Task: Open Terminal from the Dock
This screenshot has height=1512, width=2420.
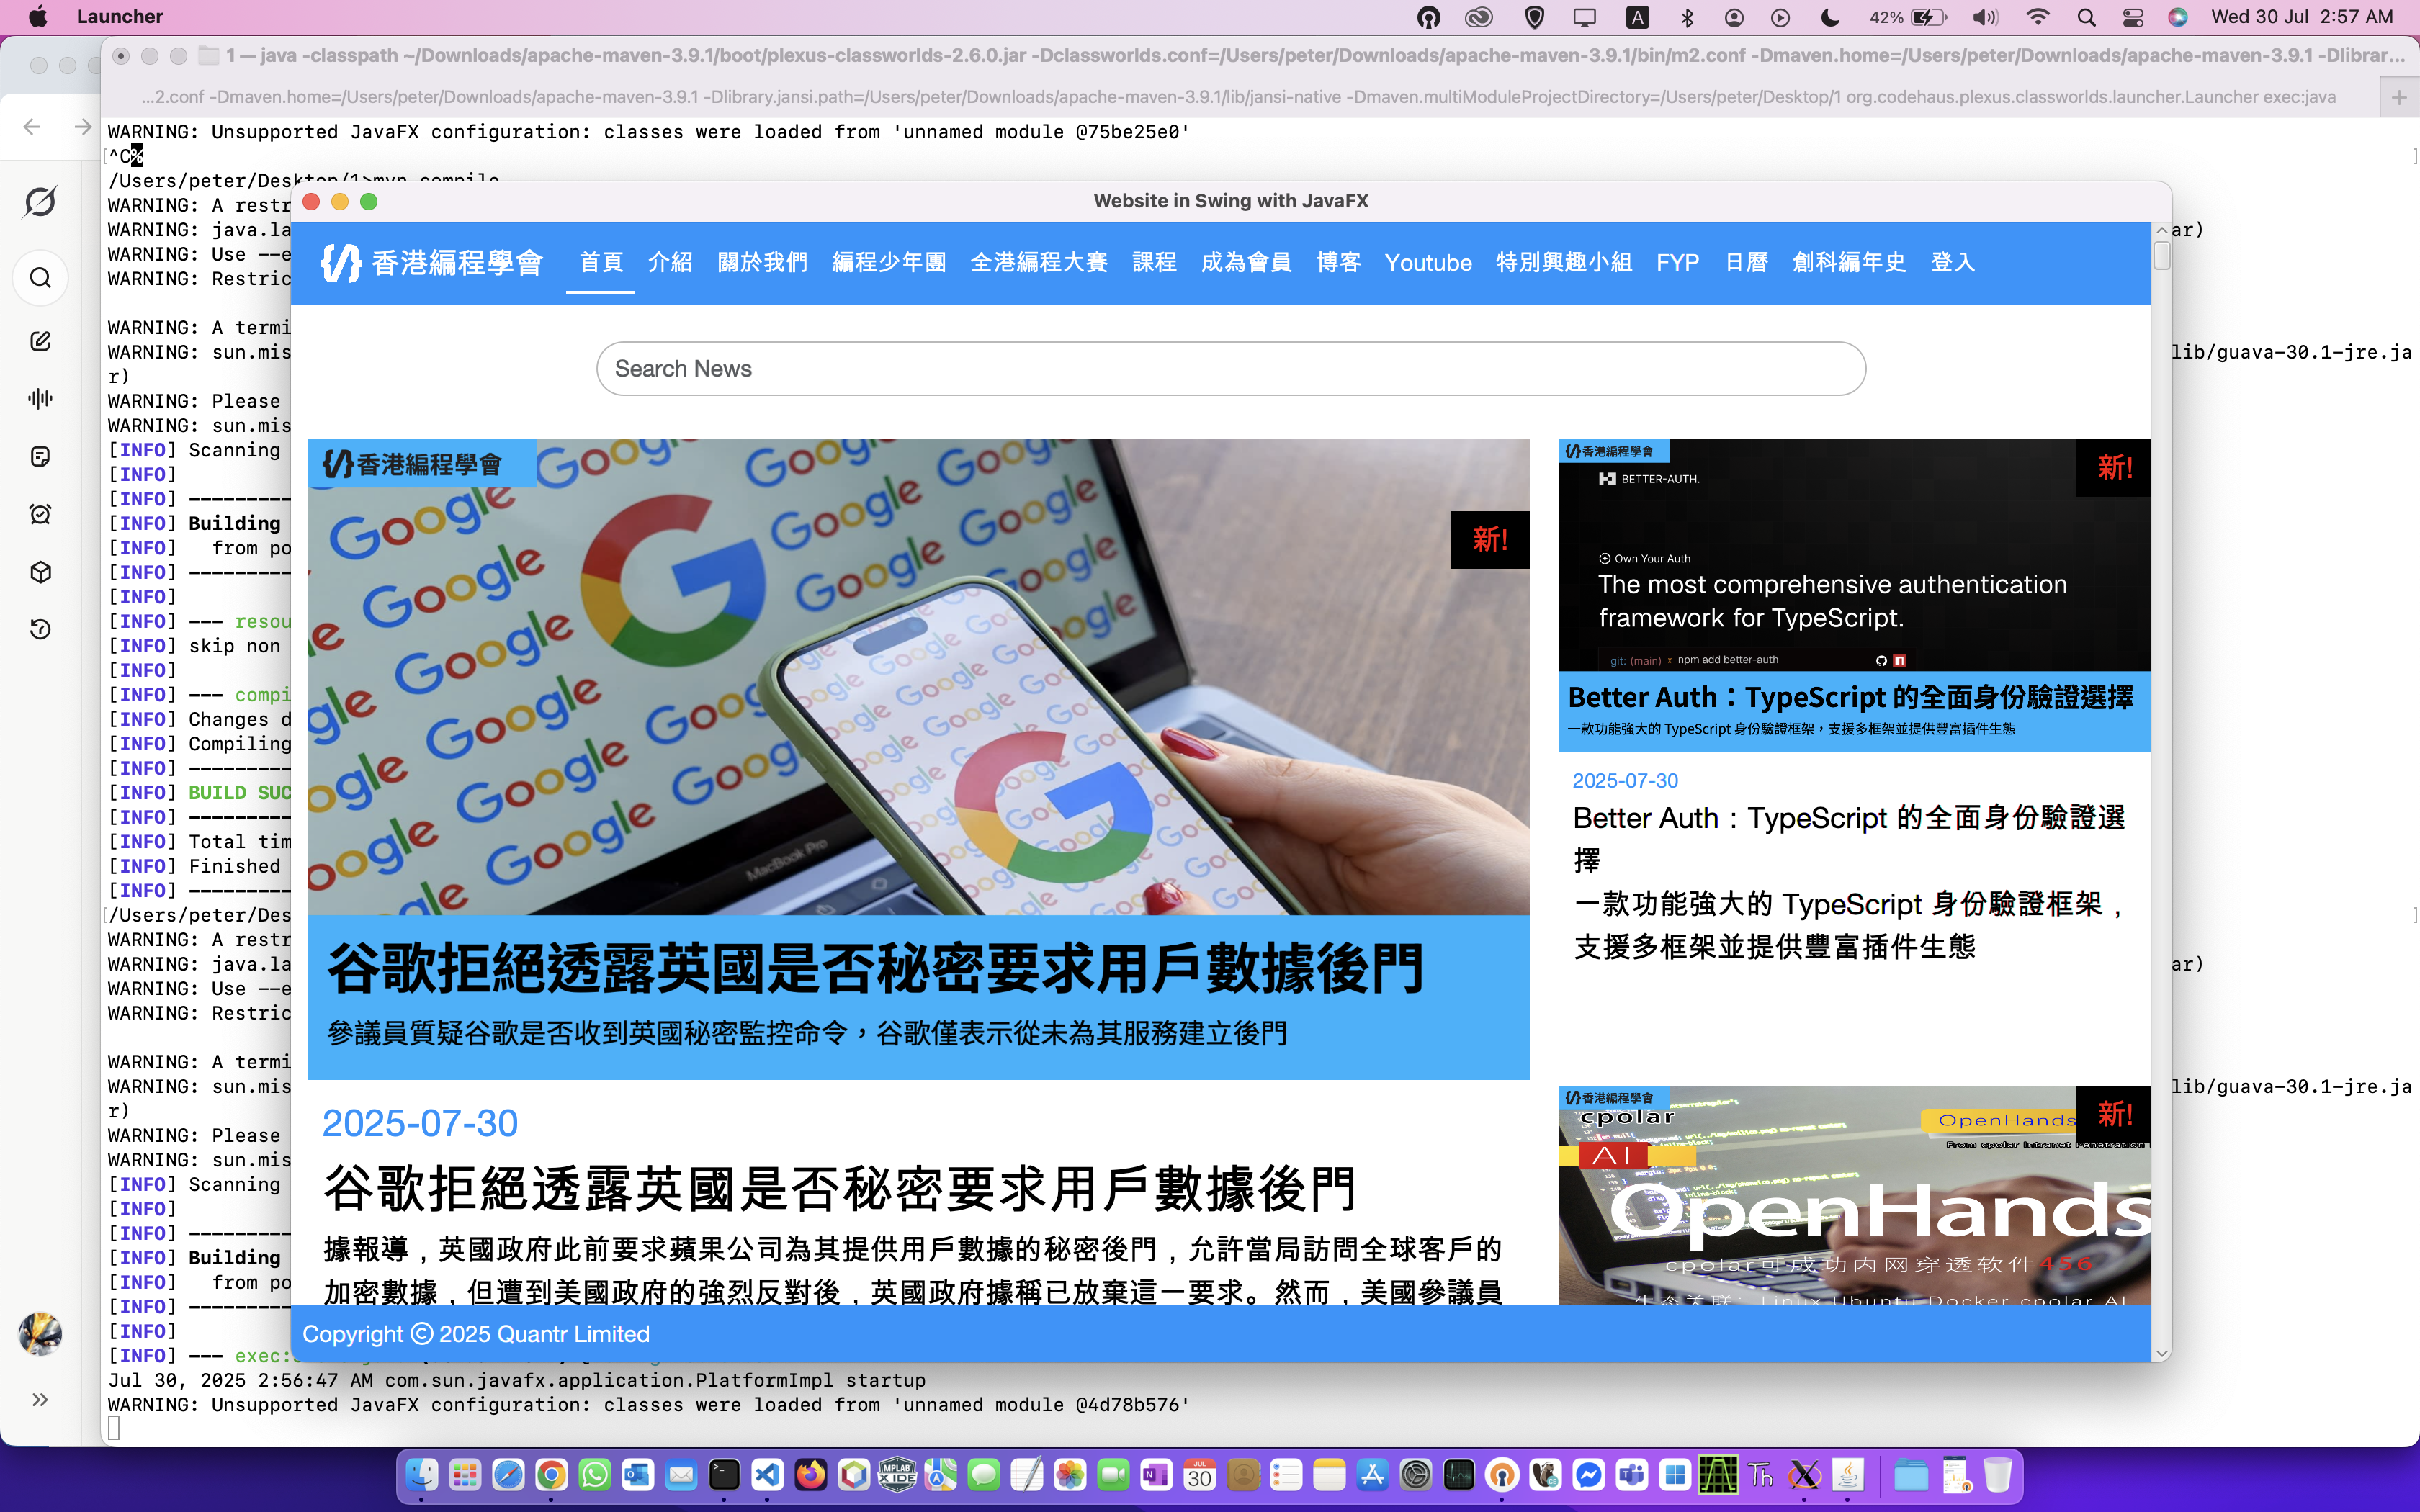Action: pos(724,1475)
